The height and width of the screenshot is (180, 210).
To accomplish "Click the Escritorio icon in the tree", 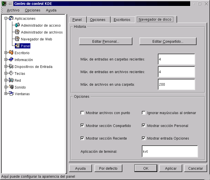I will click(11, 53).
